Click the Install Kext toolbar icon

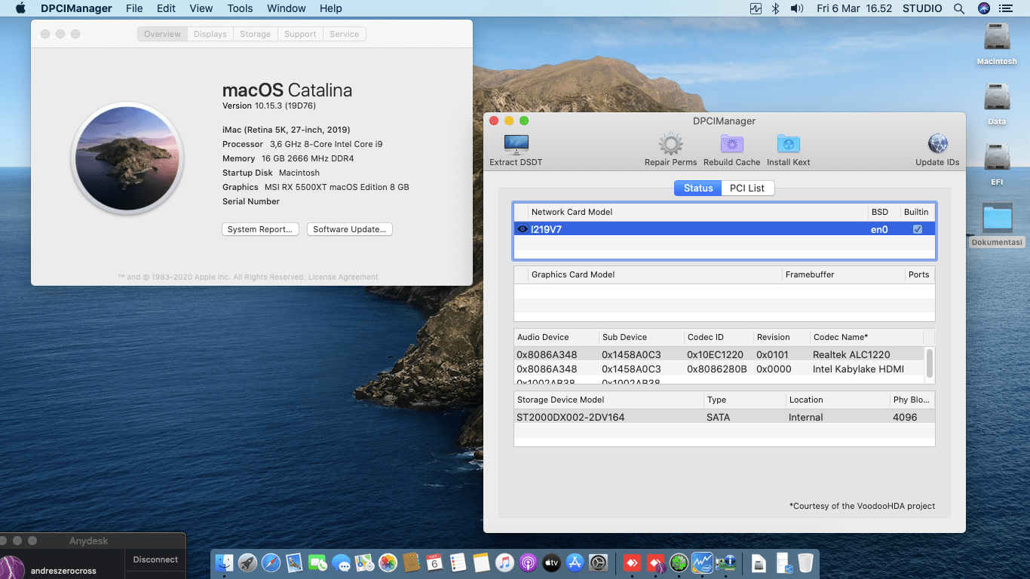pyautogui.click(x=788, y=144)
